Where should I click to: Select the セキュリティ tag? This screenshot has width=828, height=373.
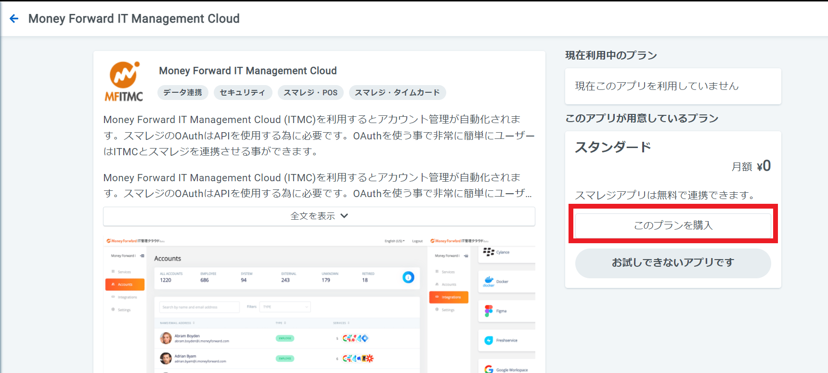coord(243,92)
